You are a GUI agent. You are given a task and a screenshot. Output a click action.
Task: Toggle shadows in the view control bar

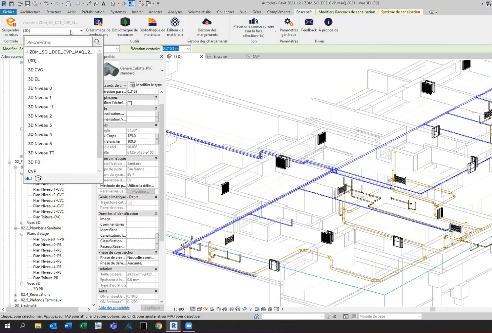coord(212,309)
